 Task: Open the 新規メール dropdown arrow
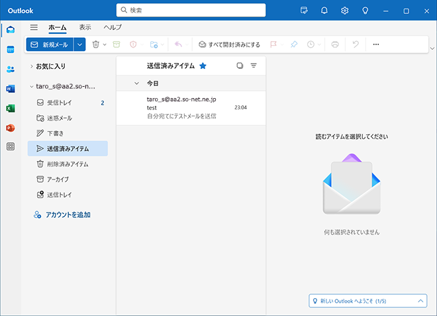point(80,44)
